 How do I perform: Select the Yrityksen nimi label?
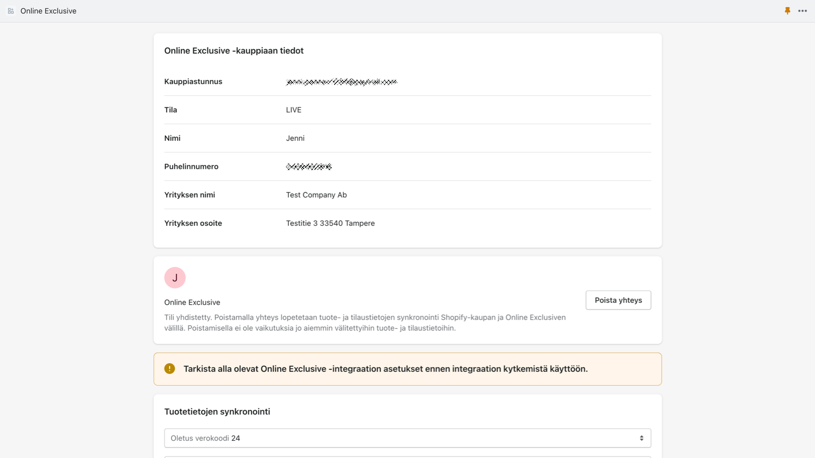[189, 195]
